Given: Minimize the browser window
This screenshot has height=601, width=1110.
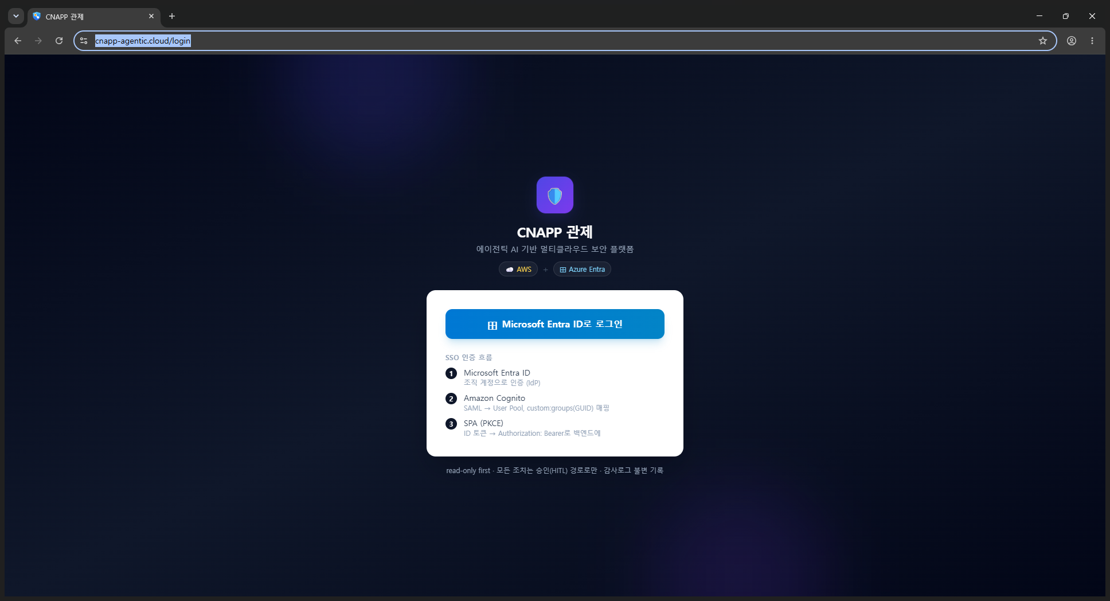Looking at the screenshot, I should tap(1039, 16).
